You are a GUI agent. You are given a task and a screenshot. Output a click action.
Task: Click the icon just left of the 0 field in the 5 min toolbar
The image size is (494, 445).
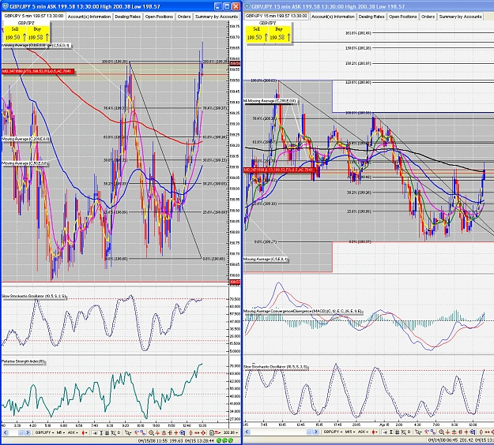pos(113,432)
